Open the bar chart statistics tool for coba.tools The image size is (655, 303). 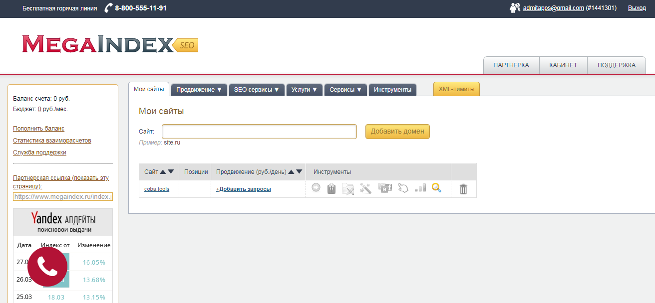pos(419,189)
